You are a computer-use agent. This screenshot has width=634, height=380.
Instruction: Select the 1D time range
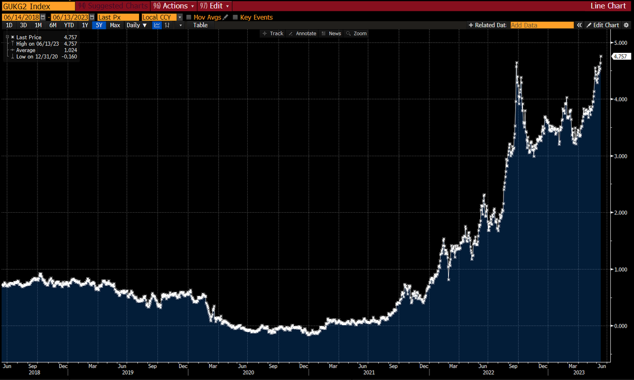9,25
